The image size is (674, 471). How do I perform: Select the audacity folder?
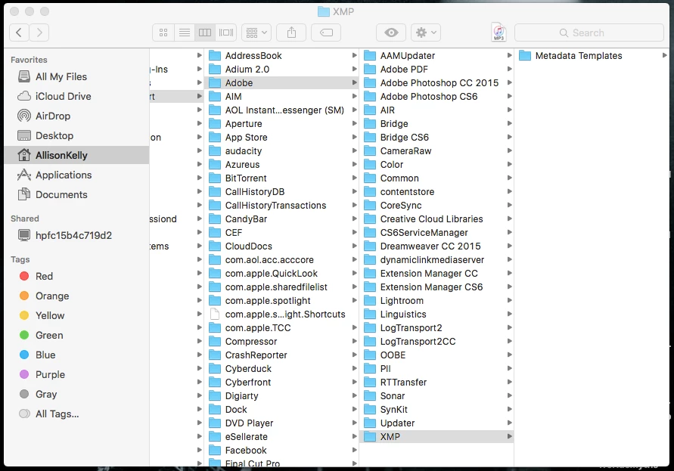tap(281, 151)
